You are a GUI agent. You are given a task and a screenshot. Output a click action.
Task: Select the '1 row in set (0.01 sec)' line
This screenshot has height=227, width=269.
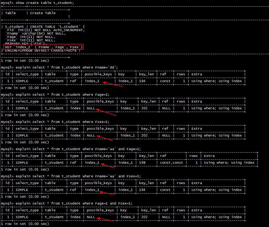coord(25,169)
